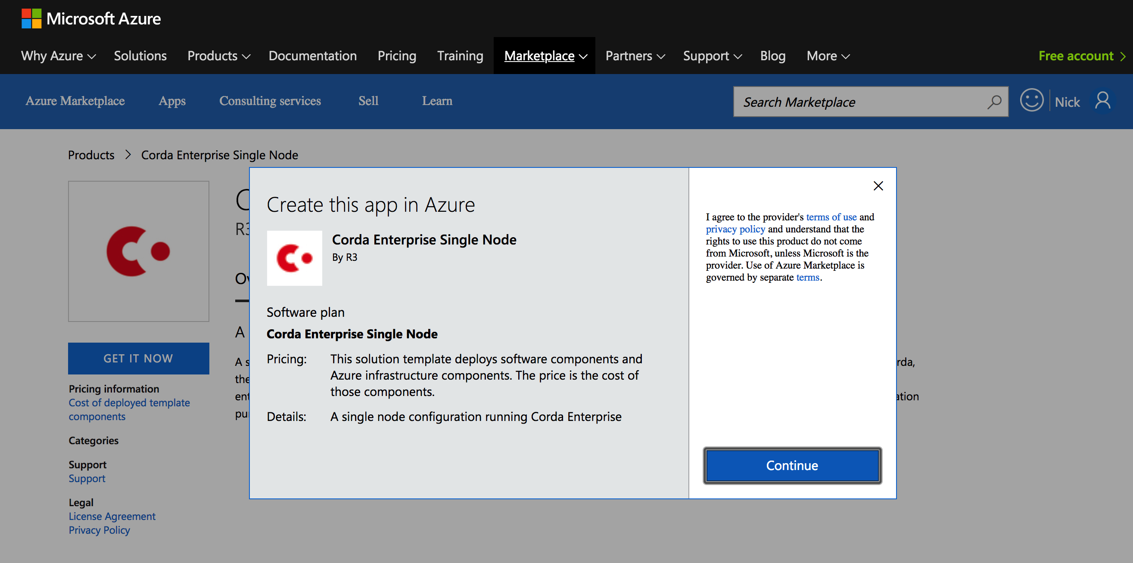Open the Documentation page

[x=312, y=56]
